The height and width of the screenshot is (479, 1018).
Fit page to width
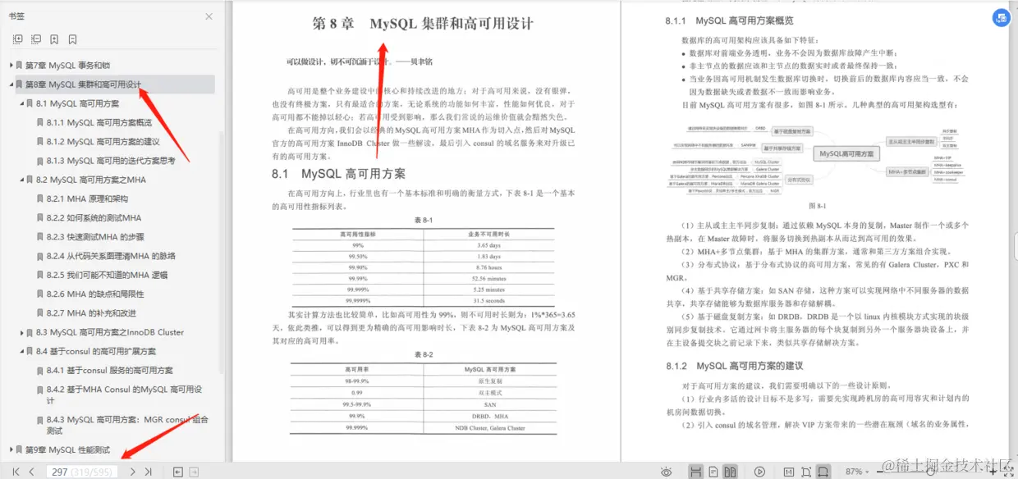coord(823,472)
